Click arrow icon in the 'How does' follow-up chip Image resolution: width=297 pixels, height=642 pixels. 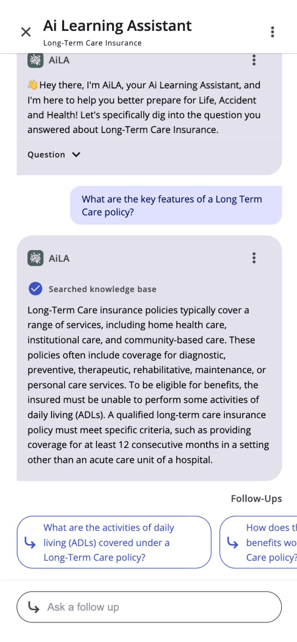[x=233, y=543]
